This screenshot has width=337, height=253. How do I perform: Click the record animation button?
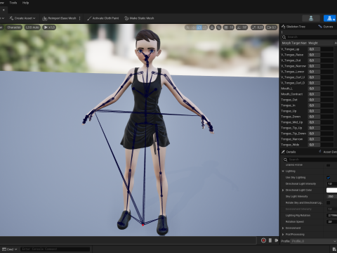click(x=263, y=240)
